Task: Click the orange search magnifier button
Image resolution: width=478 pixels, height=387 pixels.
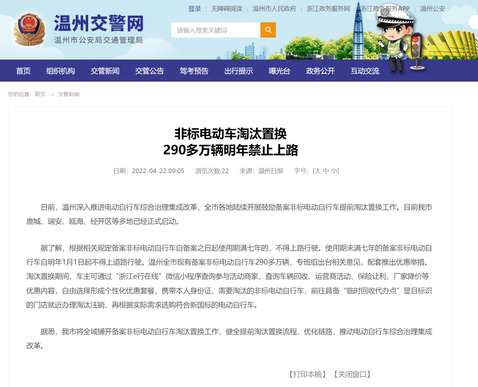Action: pyautogui.click(x=268, y=30)
